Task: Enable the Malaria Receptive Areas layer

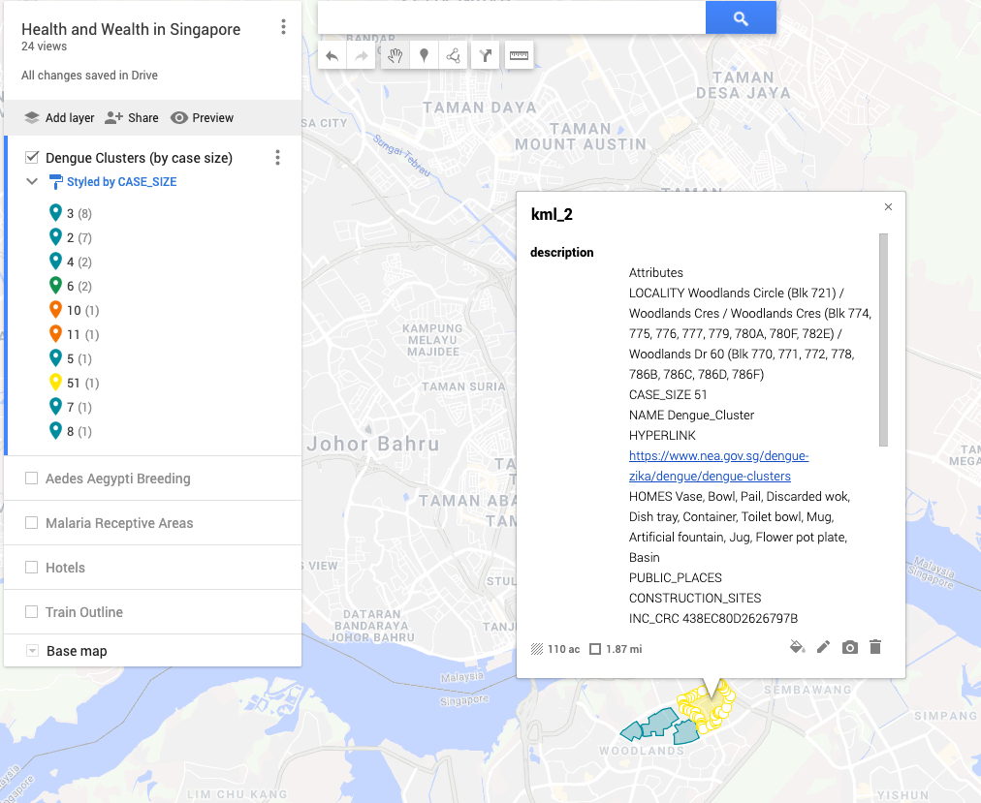Action: pyautogui.click(x=31, y=523)
